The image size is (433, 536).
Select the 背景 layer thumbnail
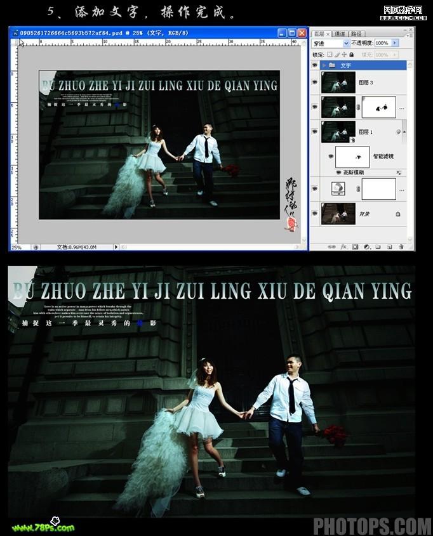pos(338,214)
